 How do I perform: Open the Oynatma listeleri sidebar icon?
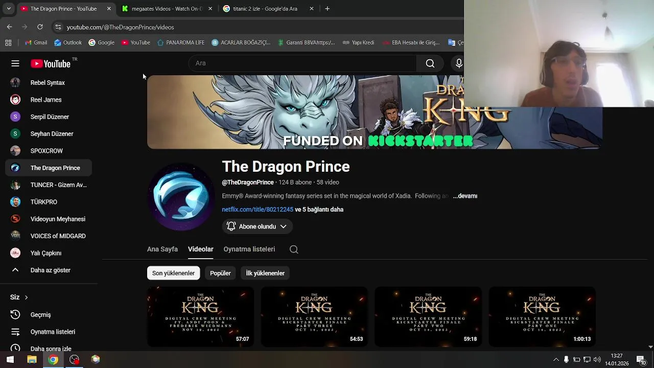(15, 332)
